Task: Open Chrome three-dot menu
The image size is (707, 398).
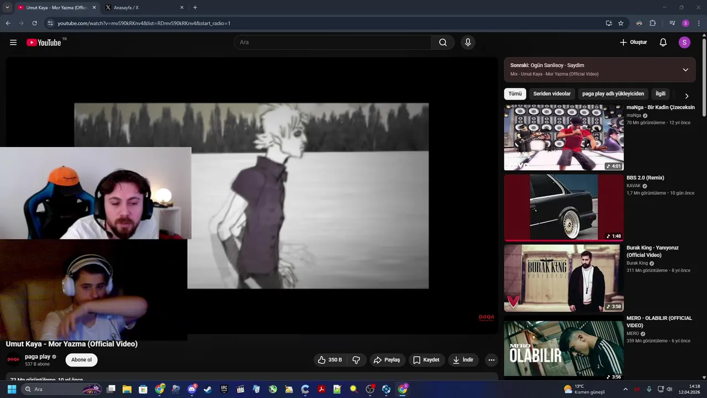Action: [x=699, y=23]
